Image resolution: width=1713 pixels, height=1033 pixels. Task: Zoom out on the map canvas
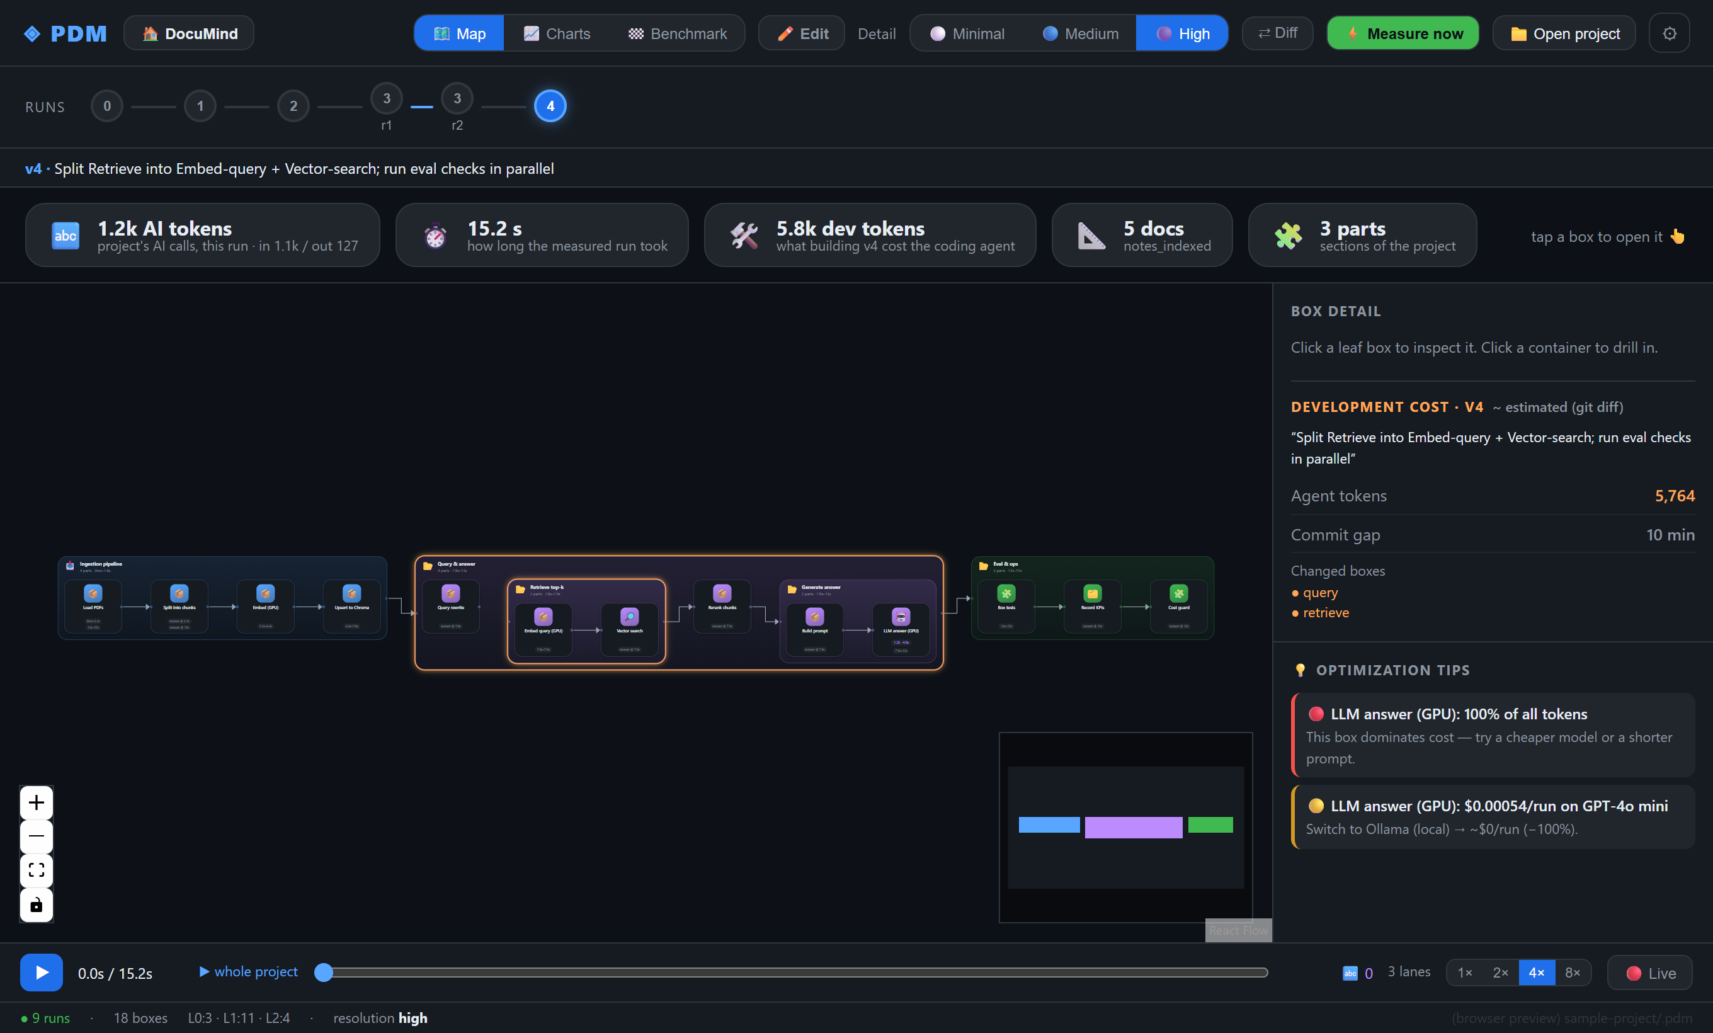36,836
